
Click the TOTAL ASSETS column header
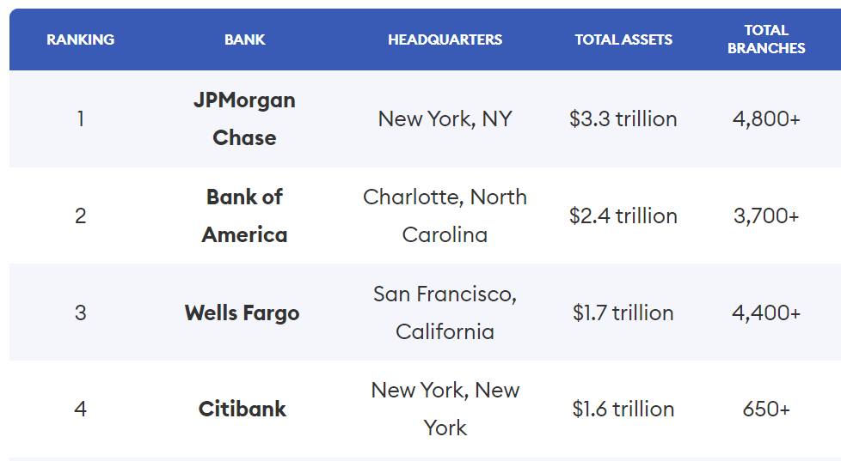point(623,39)
